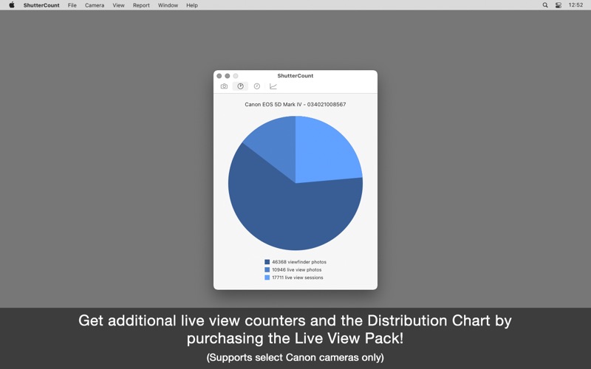
Task: Select the Distribution Chart pie toolbar icon
Action: (240, 86)
